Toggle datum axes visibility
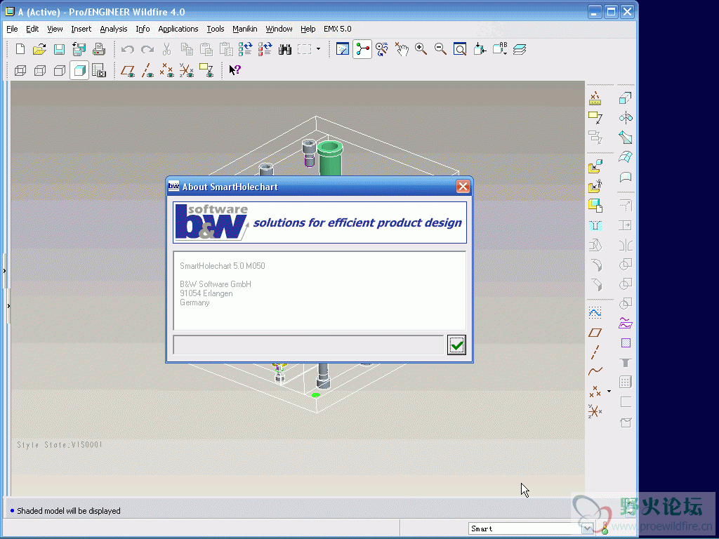Image resolution: width=719 pixels, height=539 pixels. pyautogui.click(x=147, y=71)
